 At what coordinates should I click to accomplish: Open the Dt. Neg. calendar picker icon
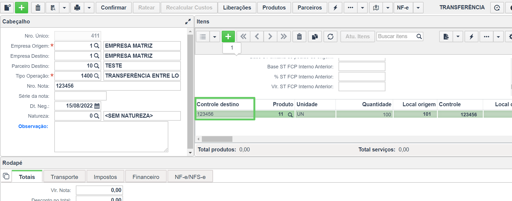click(97, 106)
